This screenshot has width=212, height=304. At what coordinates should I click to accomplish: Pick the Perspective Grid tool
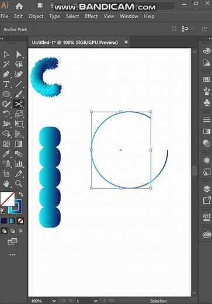tap(19, 134)
